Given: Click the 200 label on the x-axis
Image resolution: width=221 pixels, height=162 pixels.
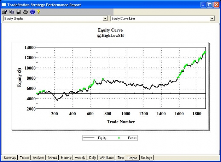Looking at the screenshot, I should click(54, 114).
